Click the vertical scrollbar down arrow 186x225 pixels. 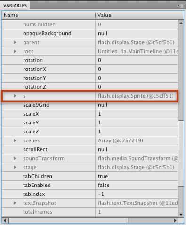181,215
